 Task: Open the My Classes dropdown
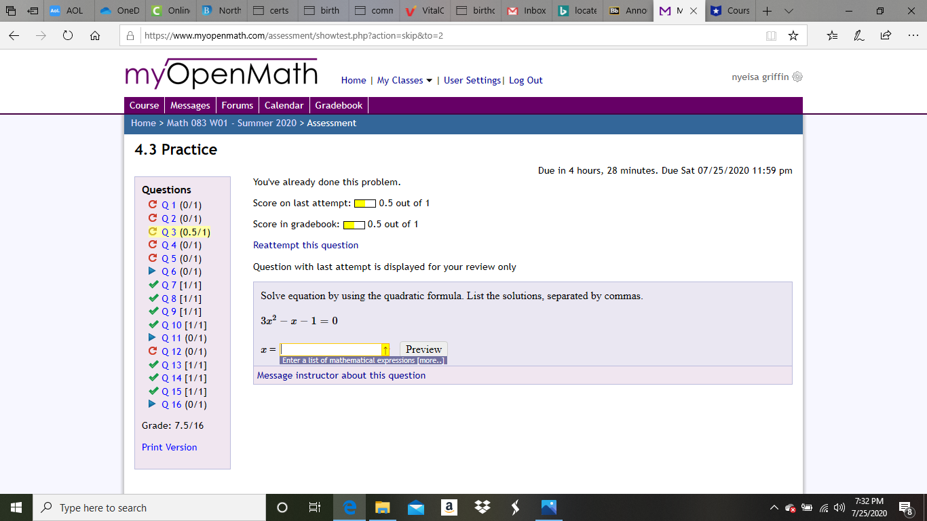pos(404,80)
